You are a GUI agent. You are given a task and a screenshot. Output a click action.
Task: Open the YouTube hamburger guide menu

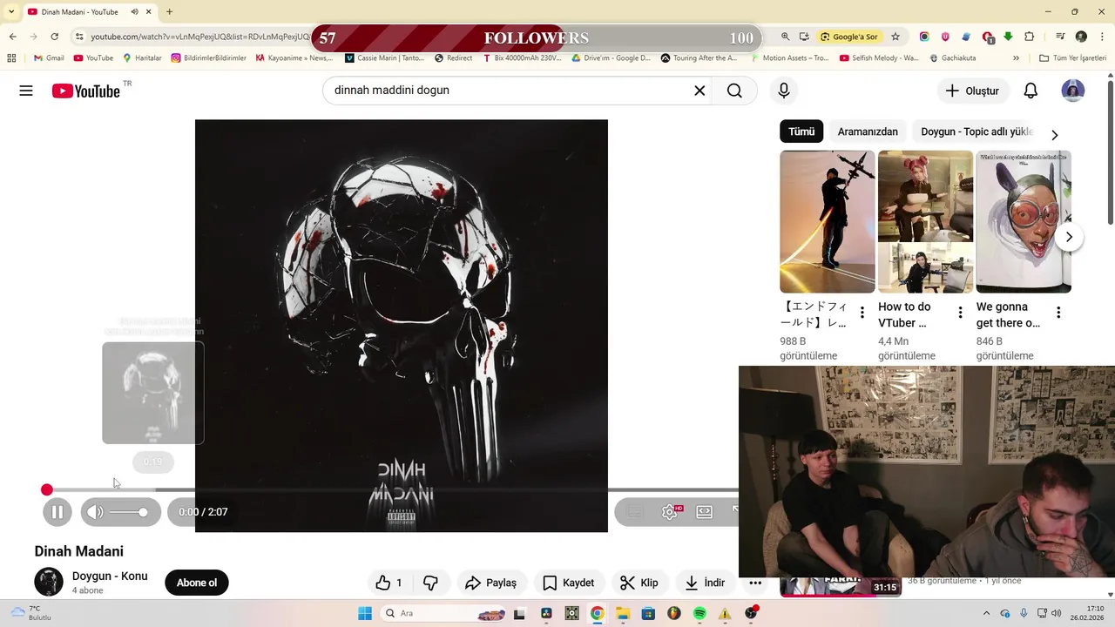click(x=26, y=91)
